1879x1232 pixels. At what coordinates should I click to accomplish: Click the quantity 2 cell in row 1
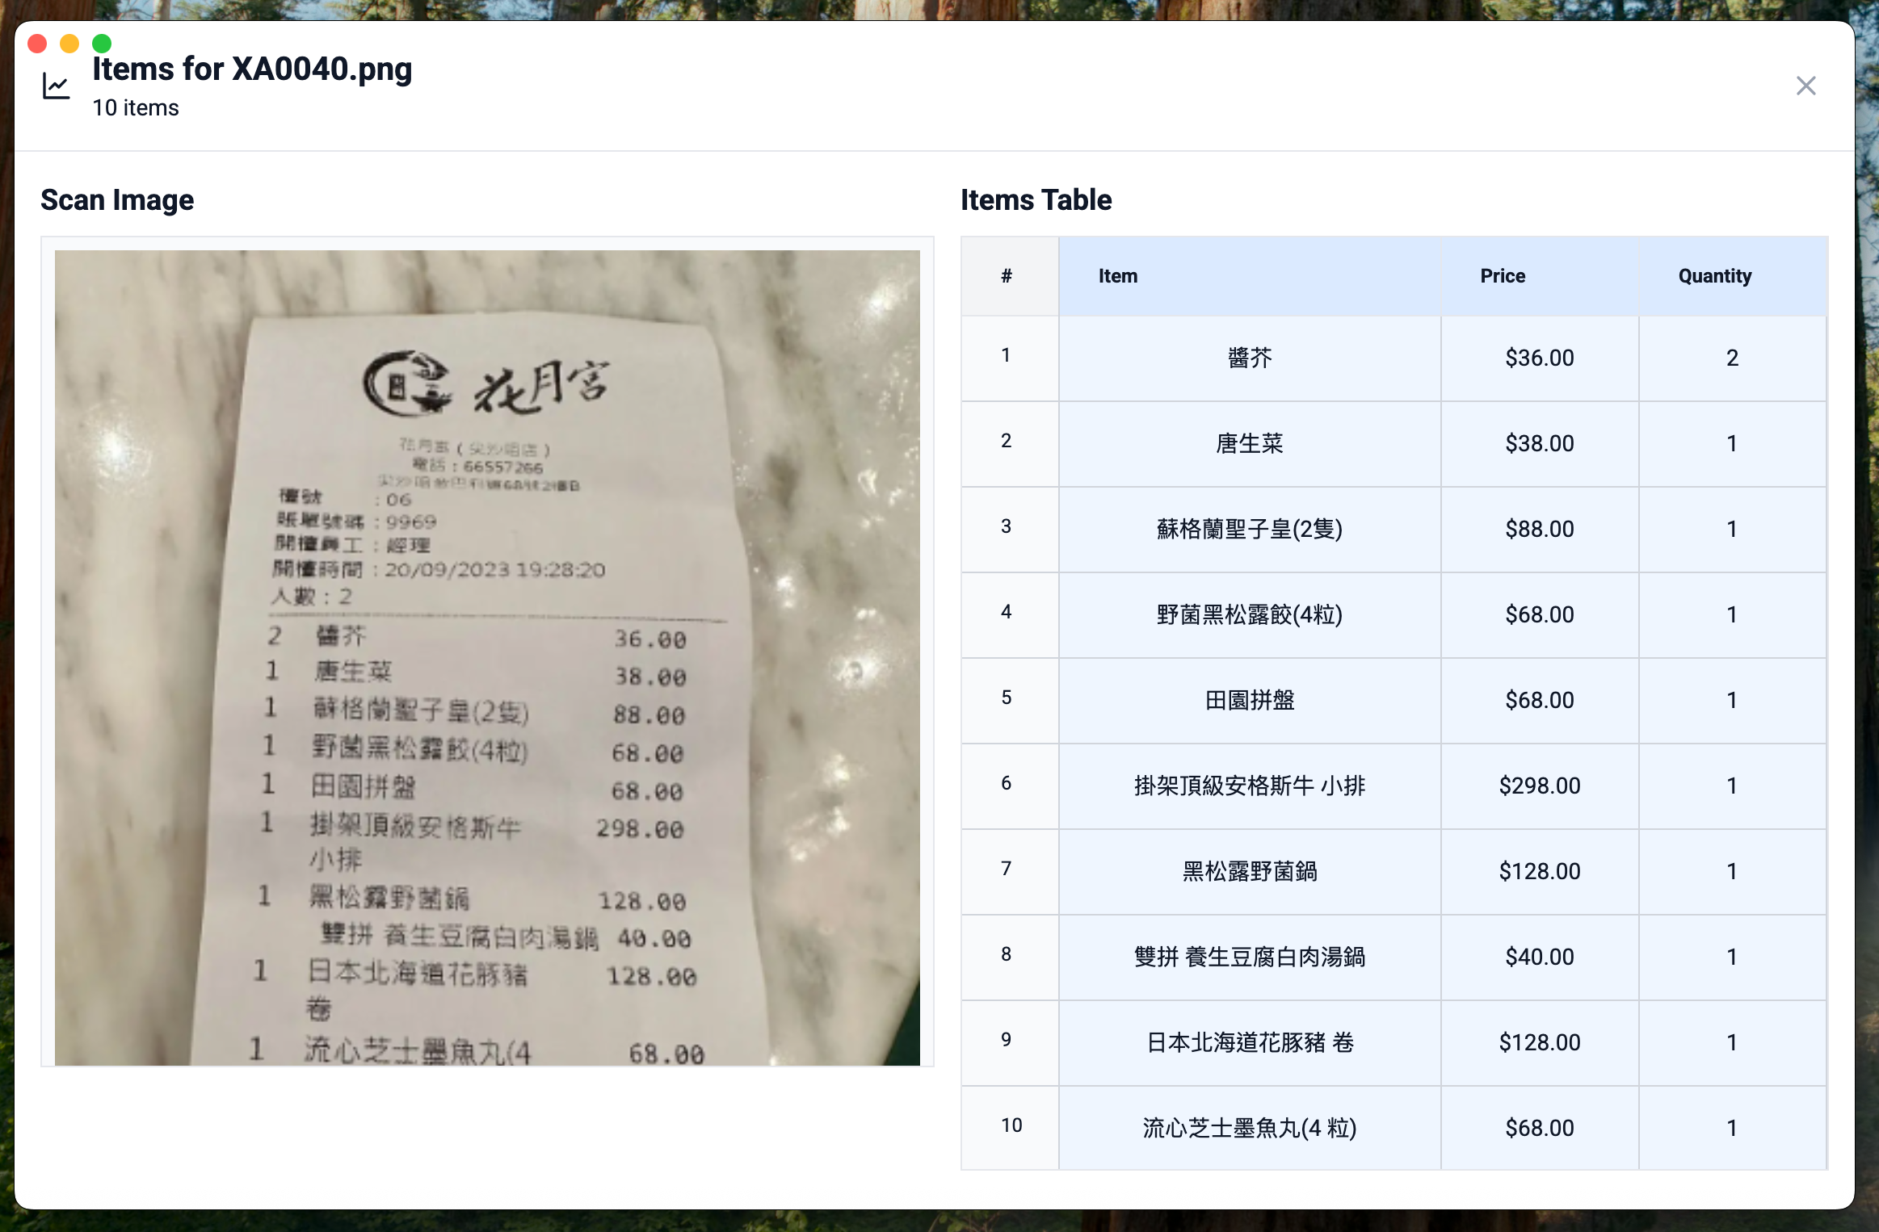1732,358
